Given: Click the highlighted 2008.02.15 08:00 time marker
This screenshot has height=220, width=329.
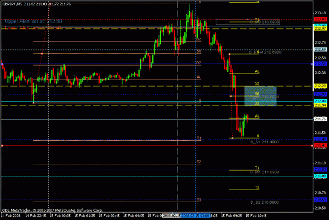Looking at the screenshot, I should tap(195, 216).
